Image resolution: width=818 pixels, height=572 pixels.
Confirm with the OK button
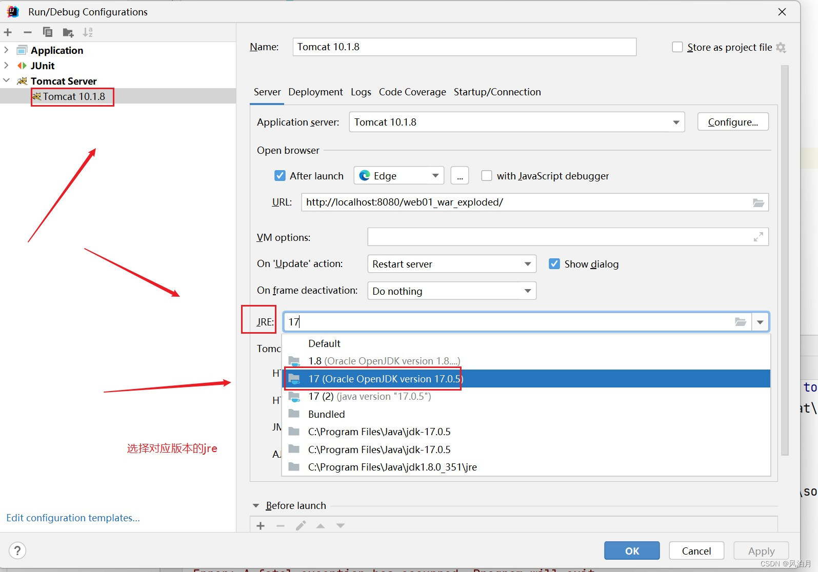[x=632, y=551]
